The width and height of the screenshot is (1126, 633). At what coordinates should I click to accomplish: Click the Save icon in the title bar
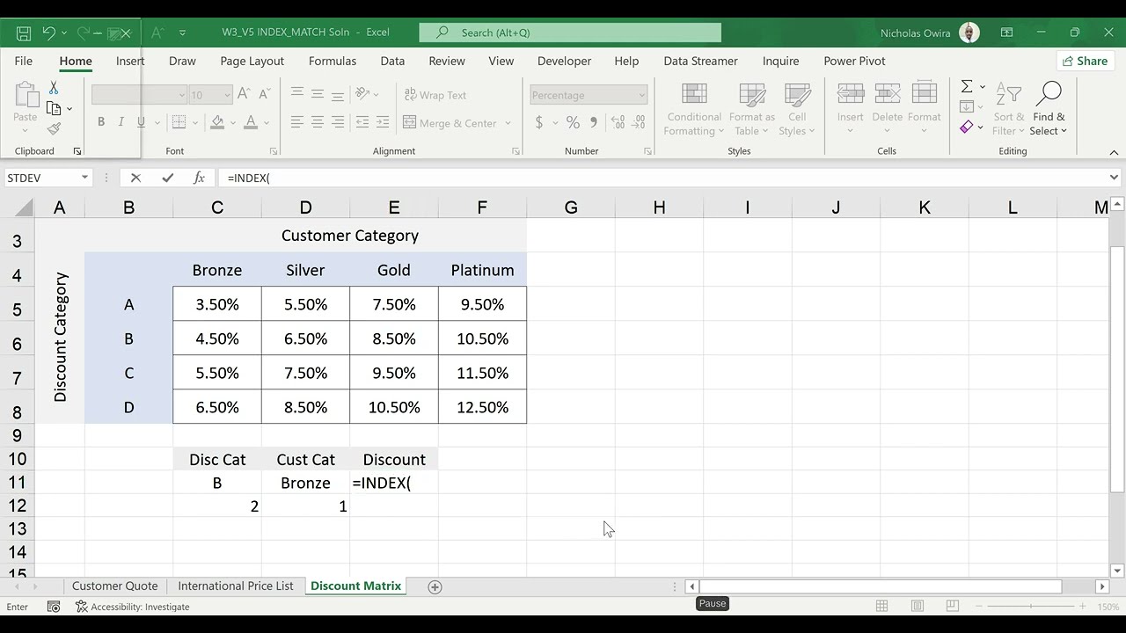pos(24,33)
